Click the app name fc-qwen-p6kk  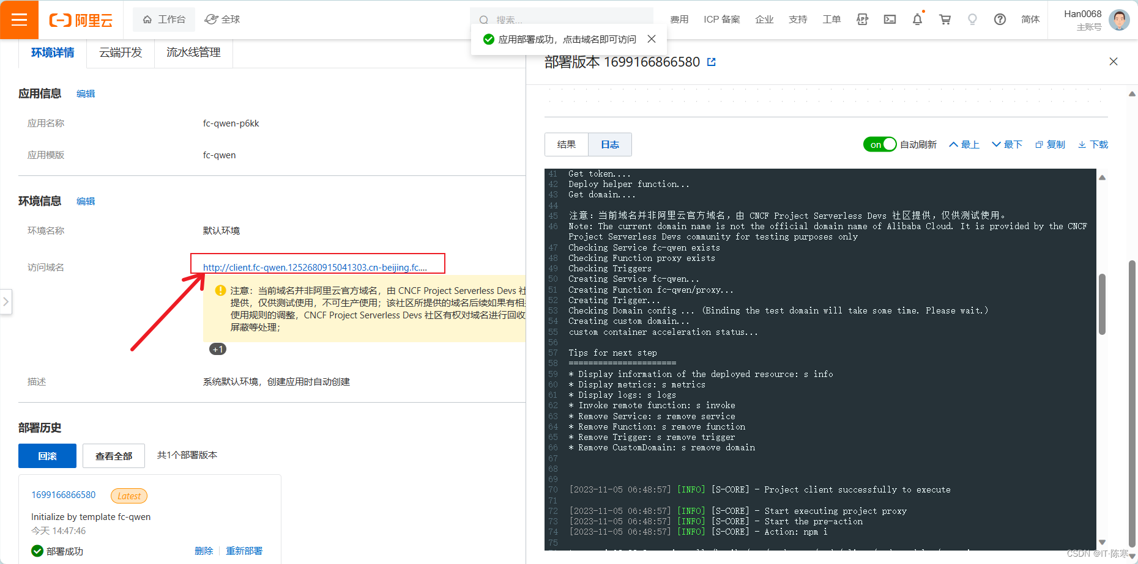[231, 123]
